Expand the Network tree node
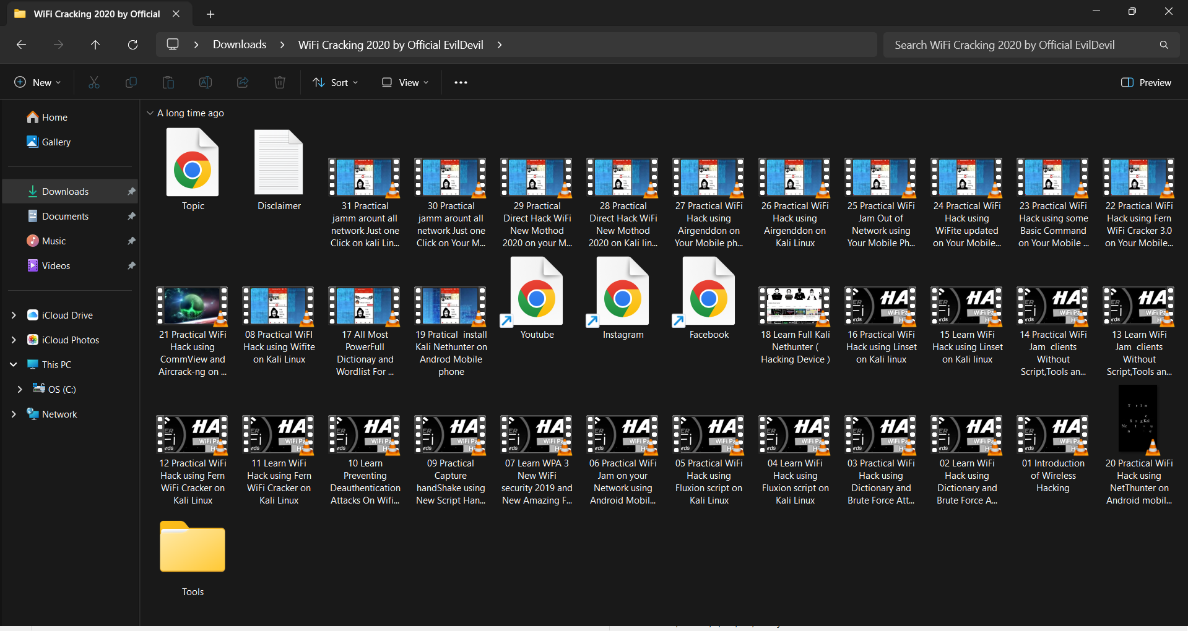 point(14,414)
